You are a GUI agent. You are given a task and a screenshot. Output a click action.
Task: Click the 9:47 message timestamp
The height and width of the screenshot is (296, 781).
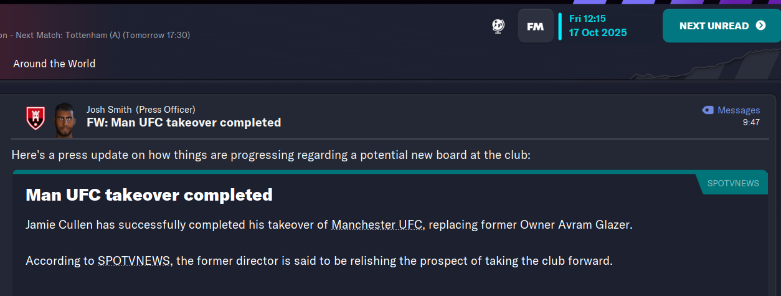751,122
